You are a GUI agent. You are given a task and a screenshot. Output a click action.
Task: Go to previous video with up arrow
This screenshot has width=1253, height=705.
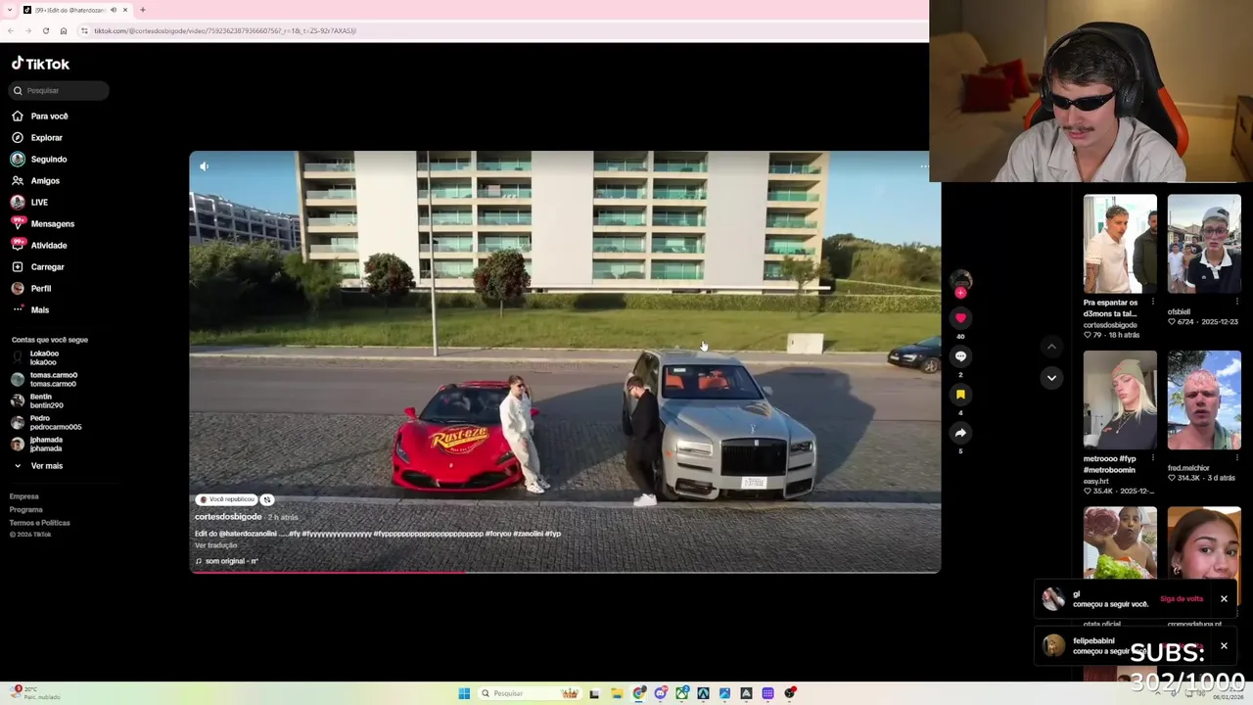click(1051, 346)
